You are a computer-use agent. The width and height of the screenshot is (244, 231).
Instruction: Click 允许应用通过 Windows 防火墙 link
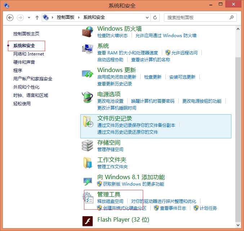pyautogui.click(x=166, y=36)
